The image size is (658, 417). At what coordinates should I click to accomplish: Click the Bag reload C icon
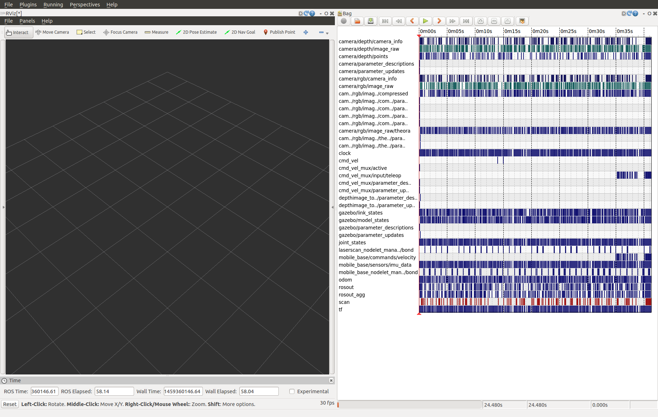(x=630, y=13)
